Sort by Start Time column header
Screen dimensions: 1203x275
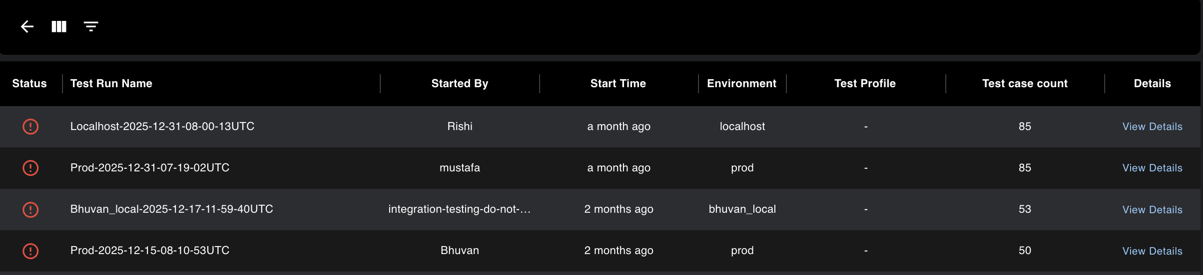[x=618, y=84]
